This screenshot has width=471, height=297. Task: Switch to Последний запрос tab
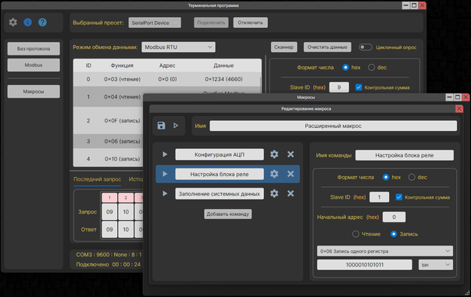(98, 179)
